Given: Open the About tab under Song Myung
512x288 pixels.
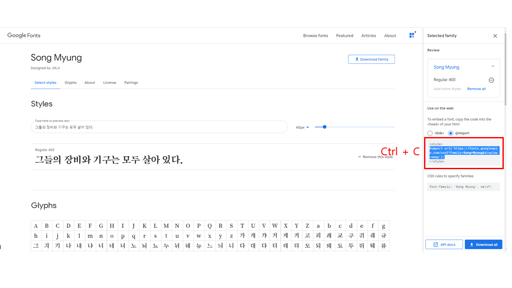Looking at the screenshot, I should click(x=90, y=83).
